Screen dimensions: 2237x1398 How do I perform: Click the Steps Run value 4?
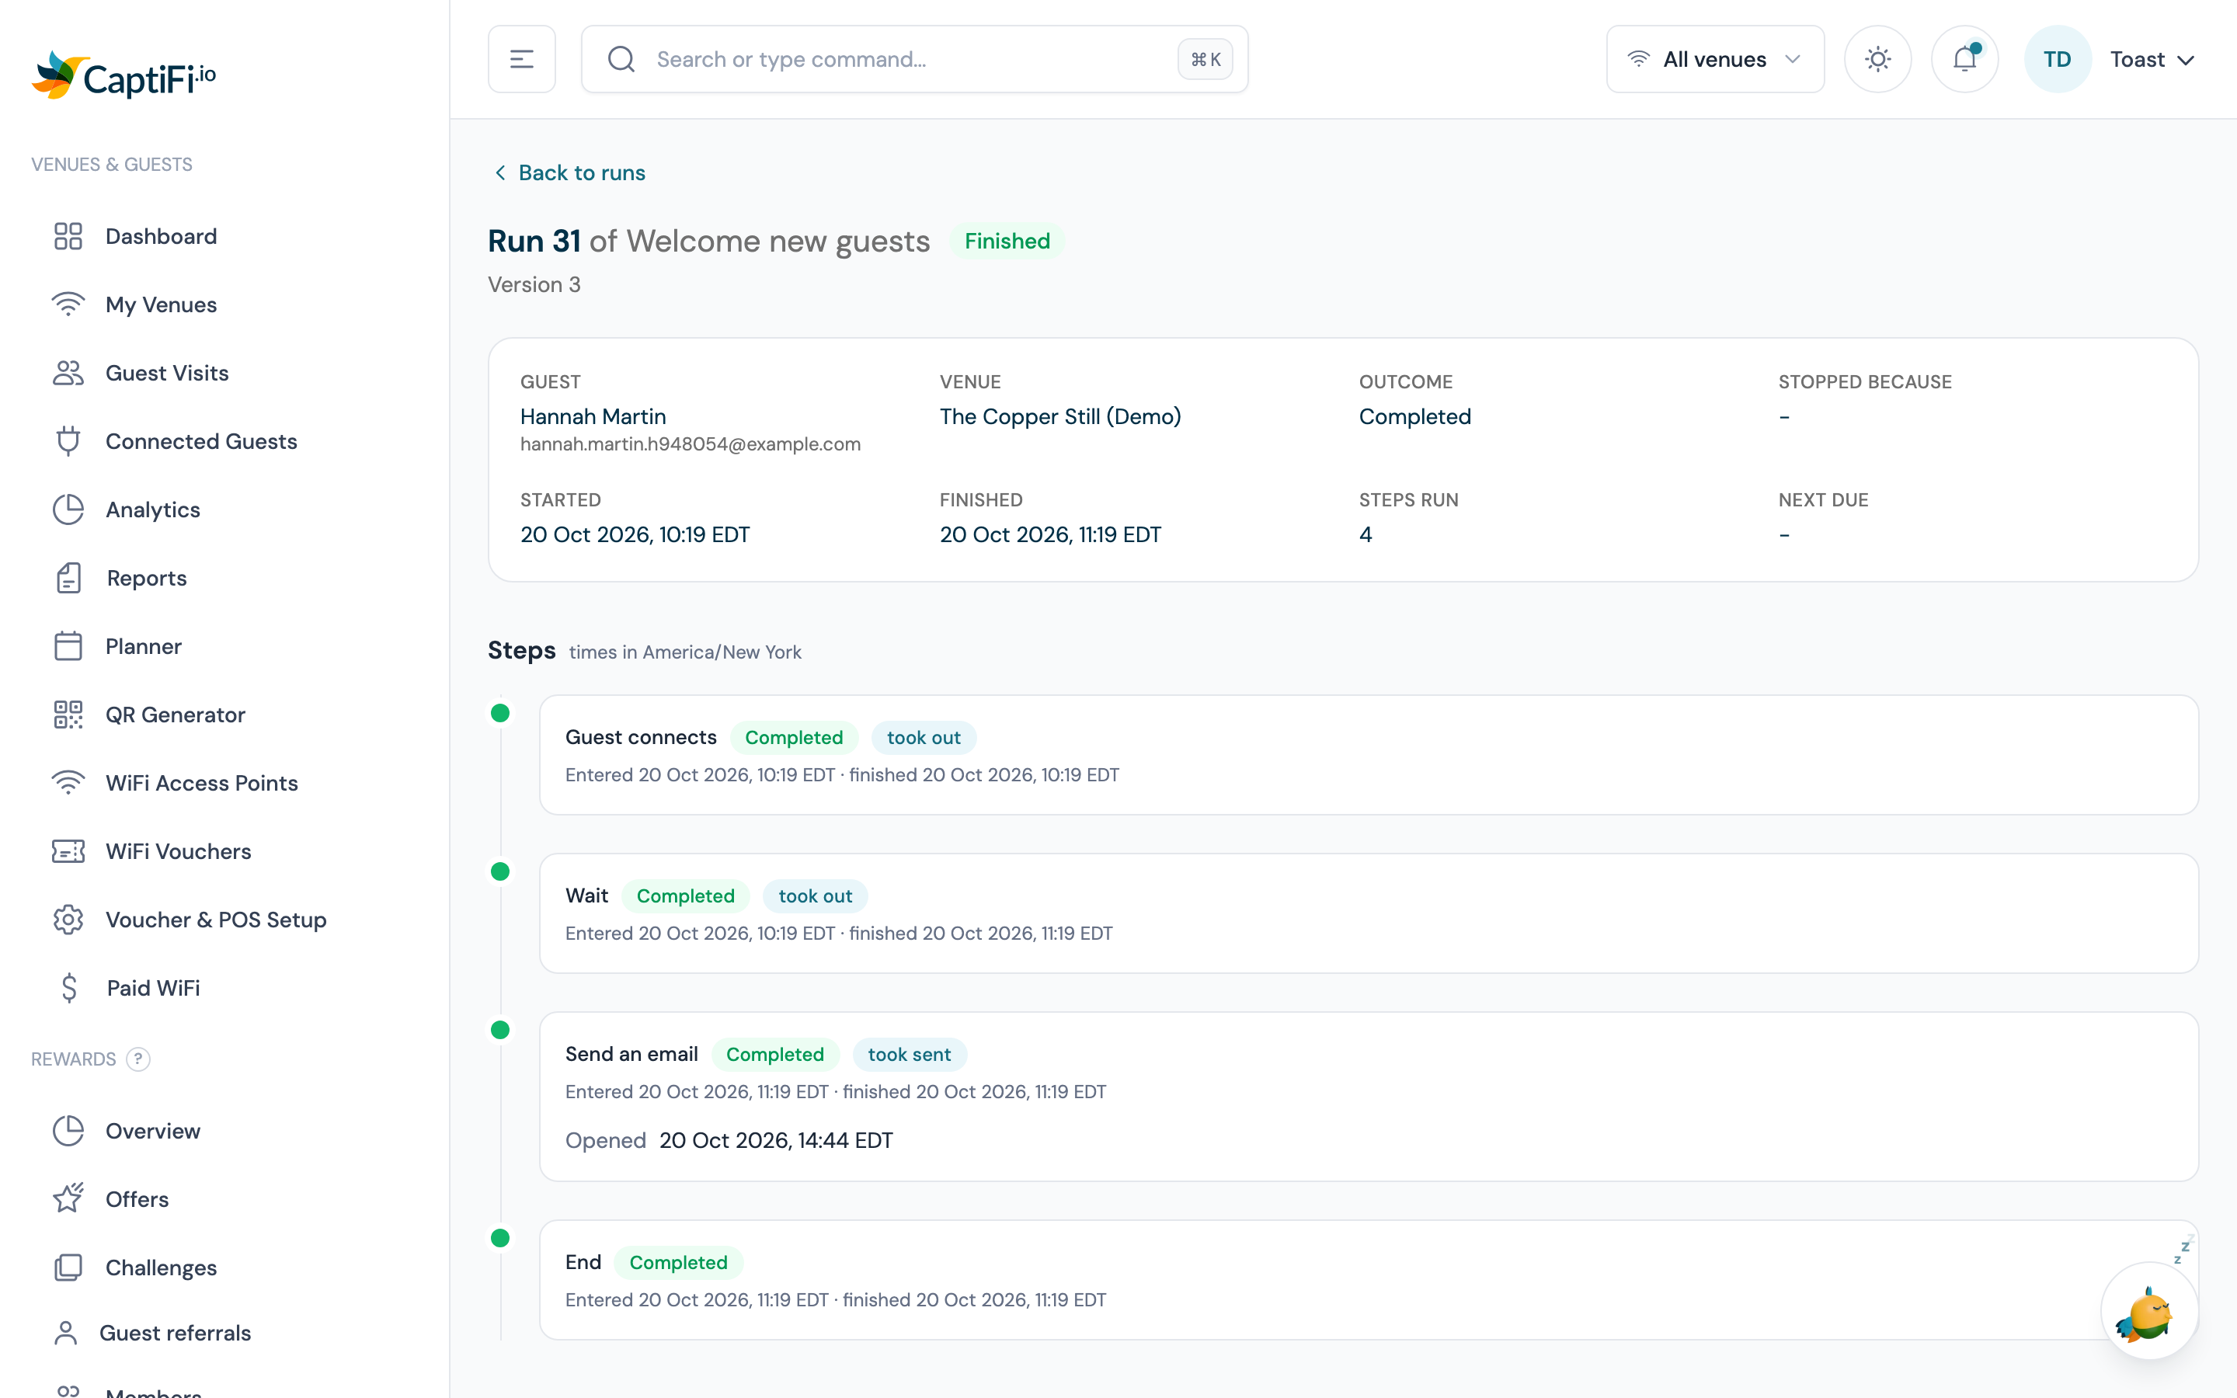point(1366,534)
